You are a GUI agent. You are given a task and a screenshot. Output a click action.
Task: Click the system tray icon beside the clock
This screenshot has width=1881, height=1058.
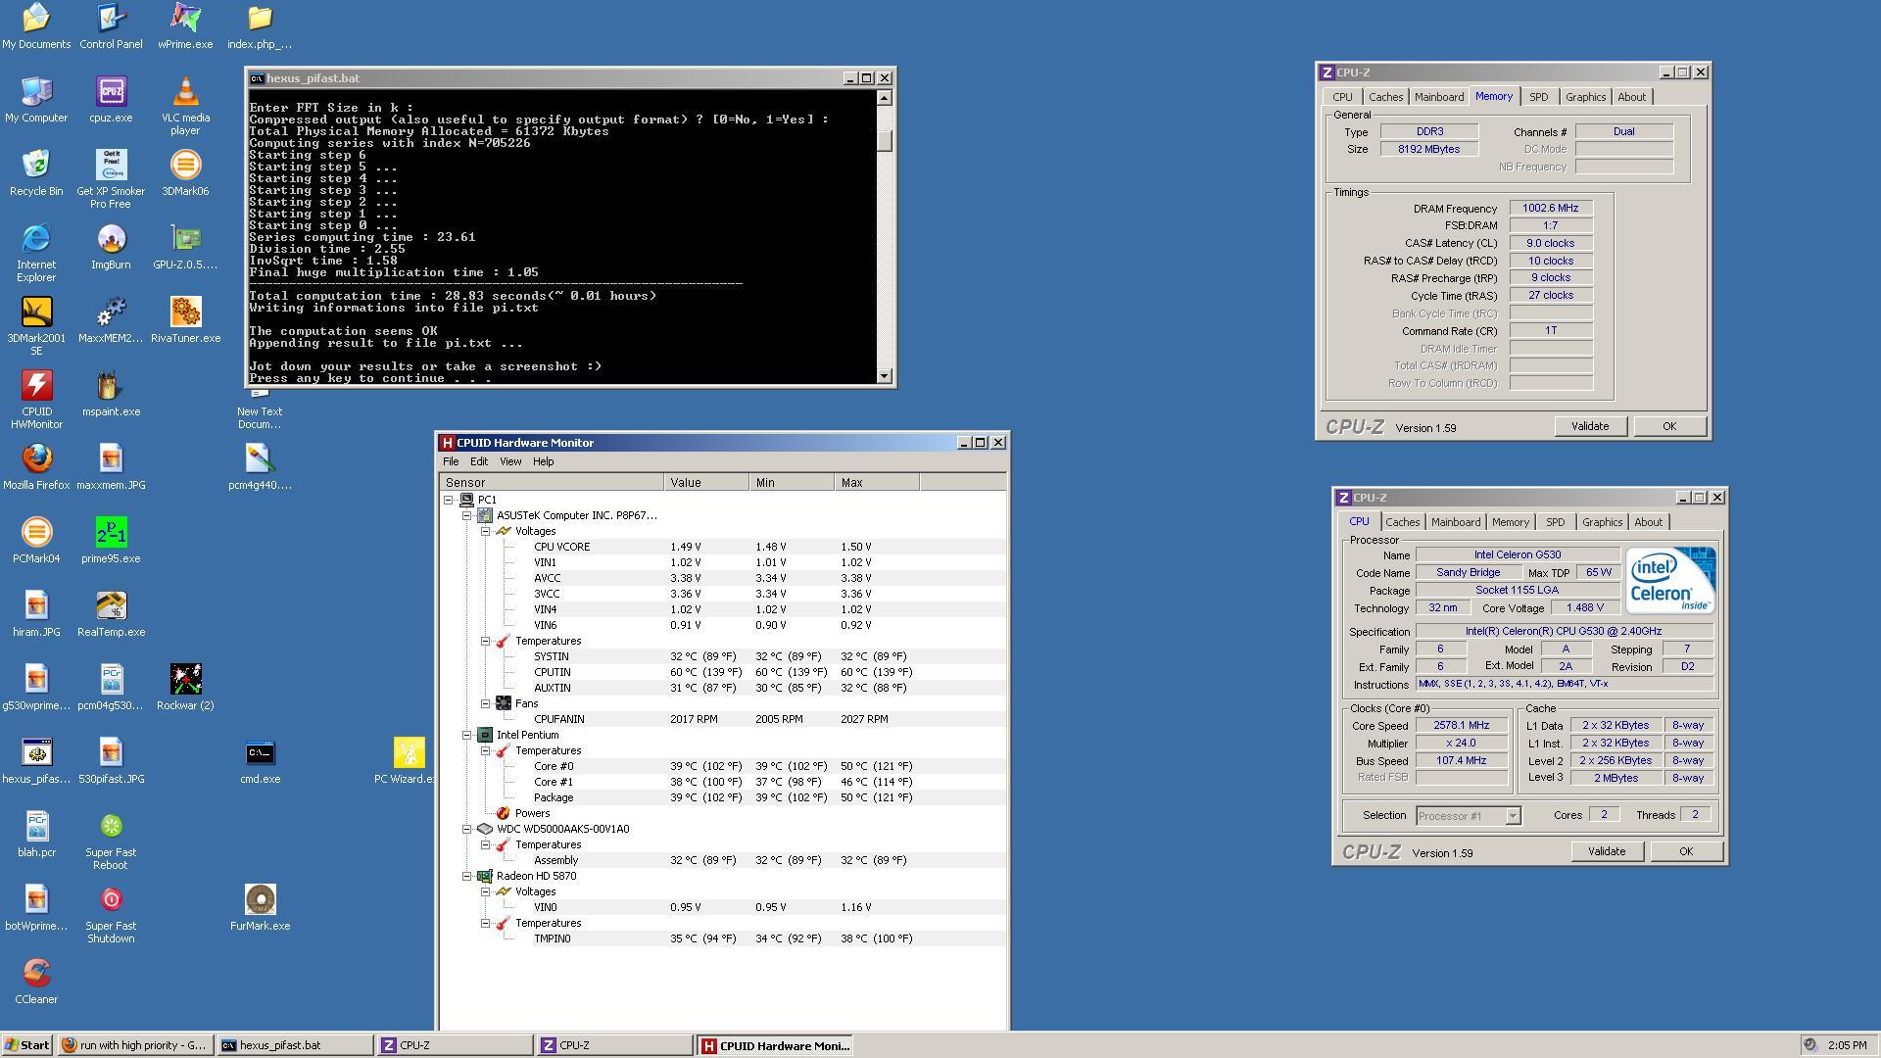[x=1810, y=1045]
